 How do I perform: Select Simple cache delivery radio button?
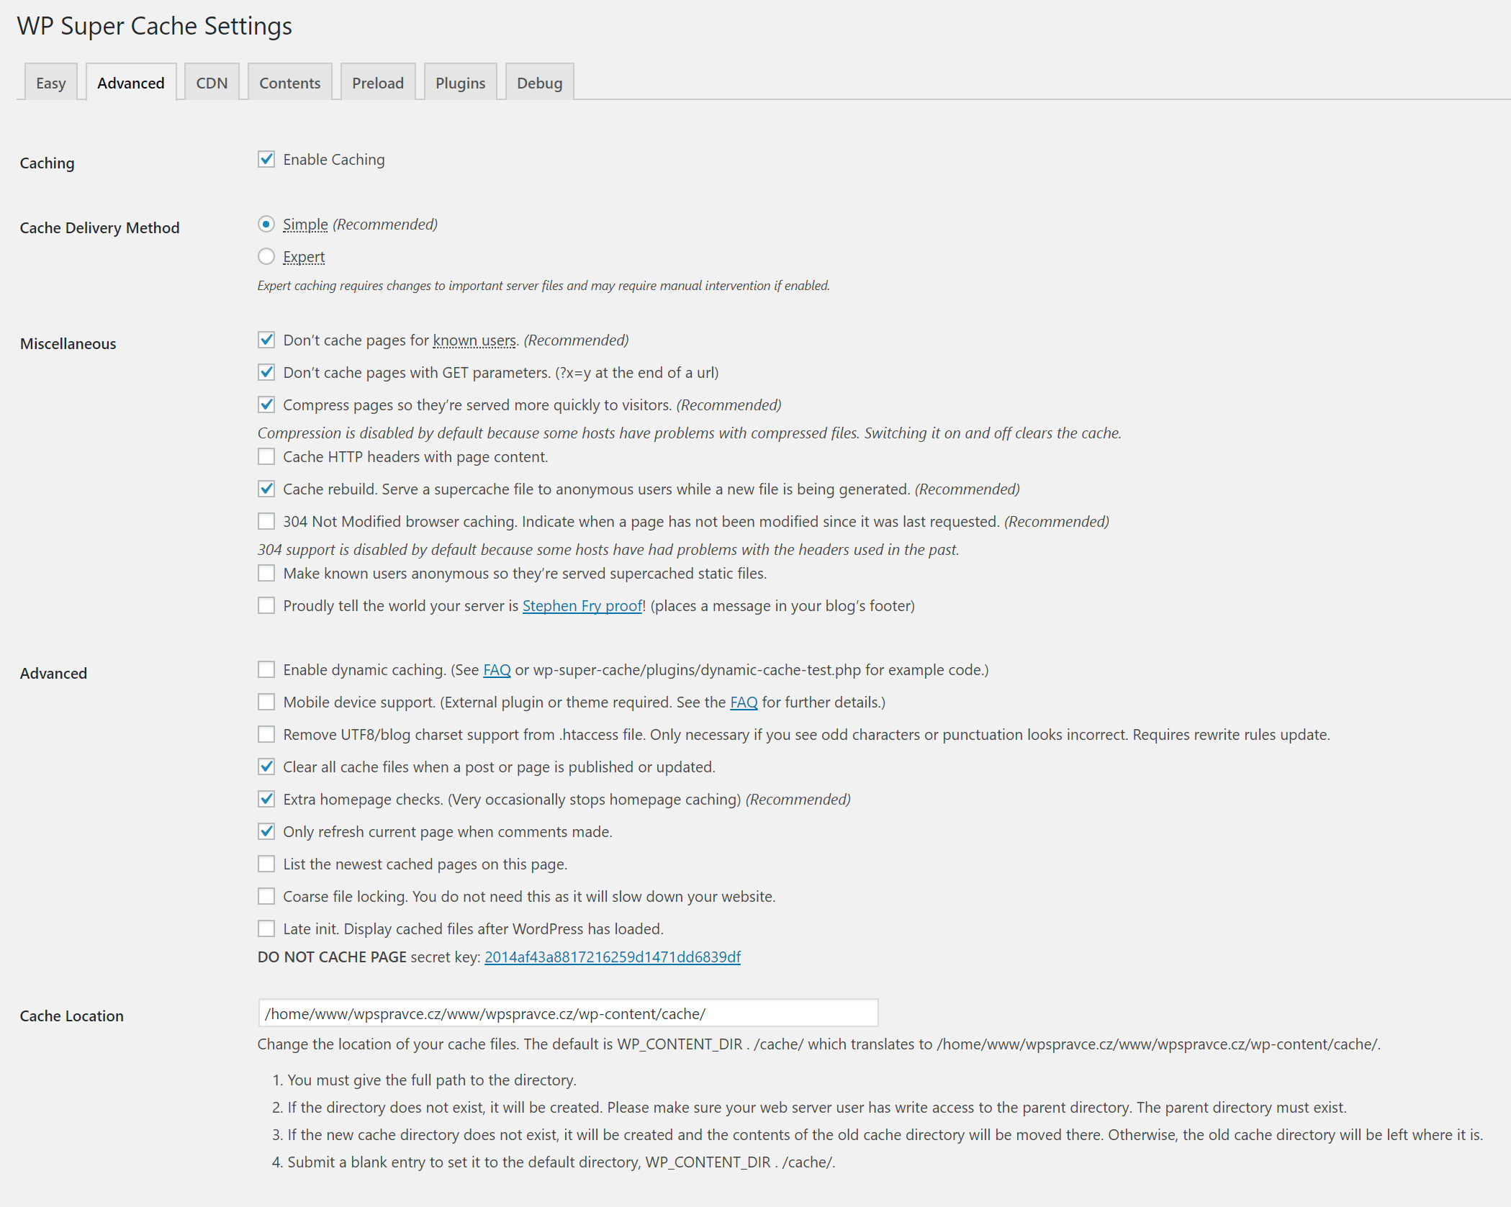pos(266,224)
